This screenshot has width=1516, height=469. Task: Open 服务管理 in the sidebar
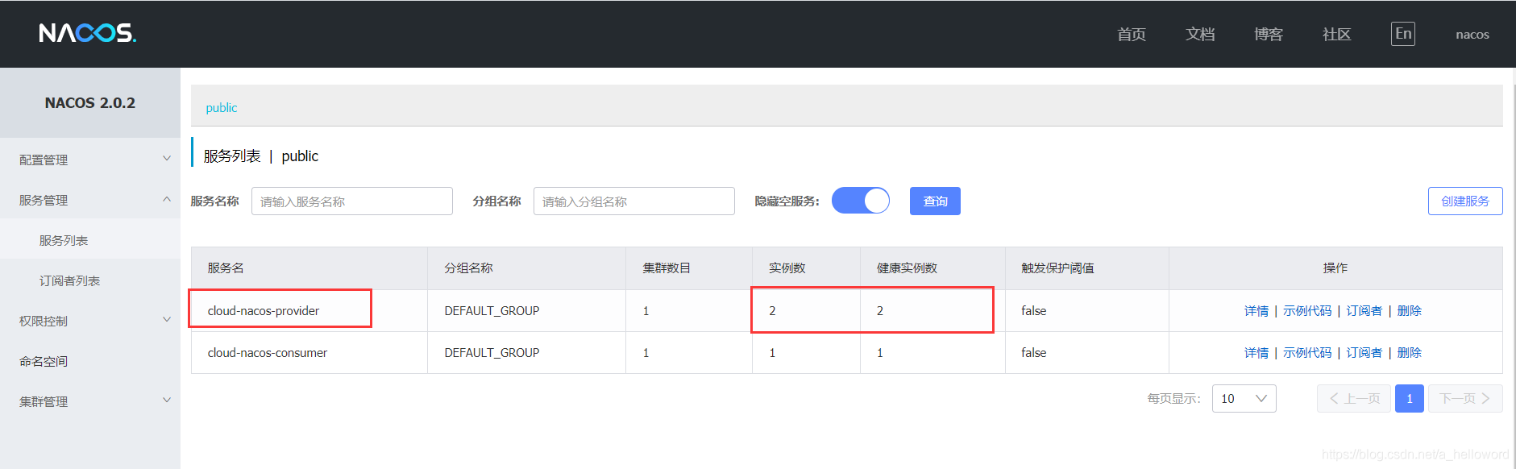[44, 201]
